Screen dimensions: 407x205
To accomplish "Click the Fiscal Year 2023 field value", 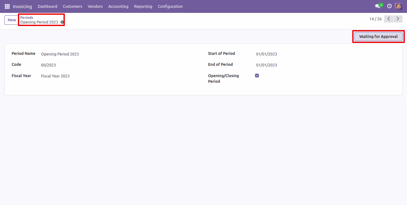I will click(x=55, y=76).
